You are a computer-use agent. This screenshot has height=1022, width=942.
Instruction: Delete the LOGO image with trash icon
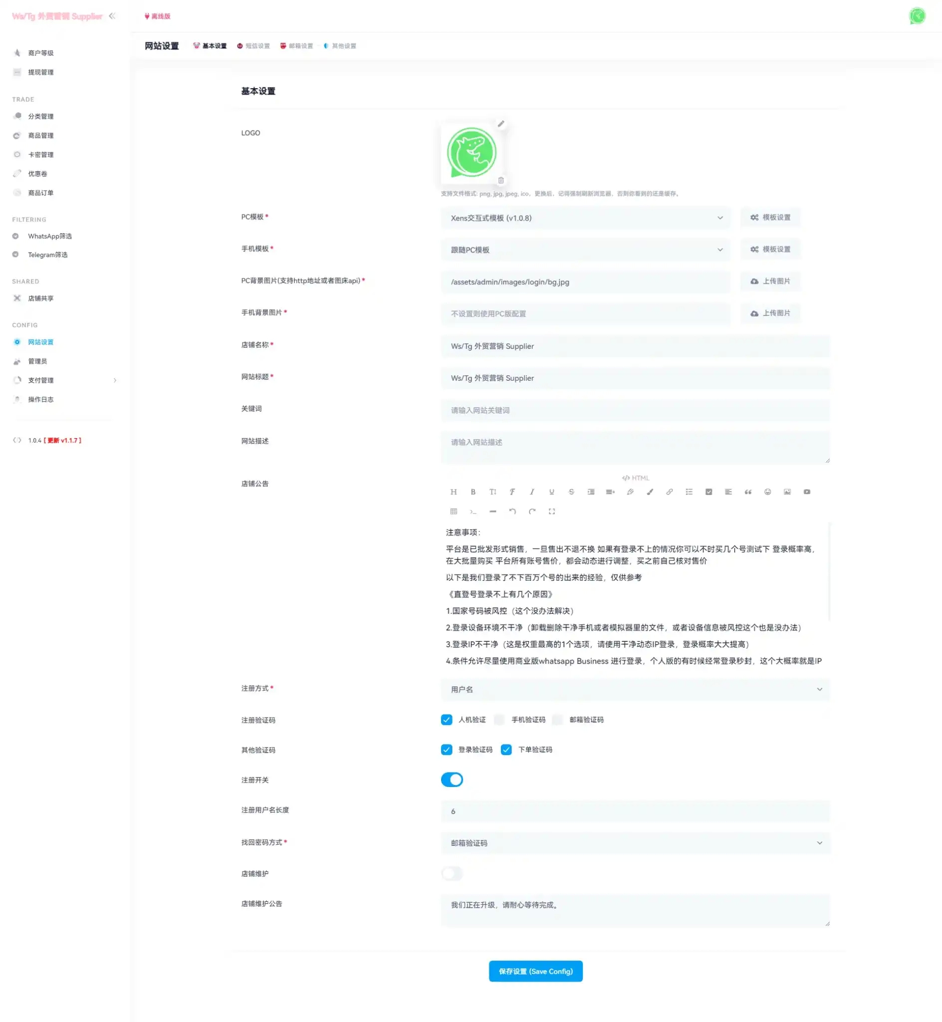coord(501,181)
